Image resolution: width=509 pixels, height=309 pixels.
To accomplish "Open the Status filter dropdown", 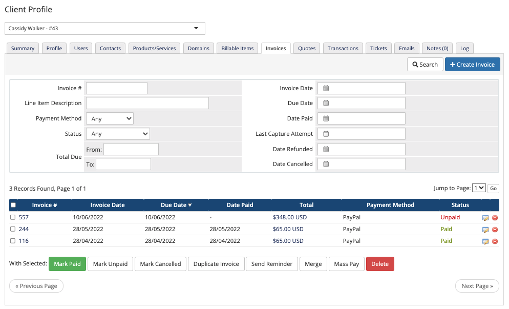I will point(118,133).
